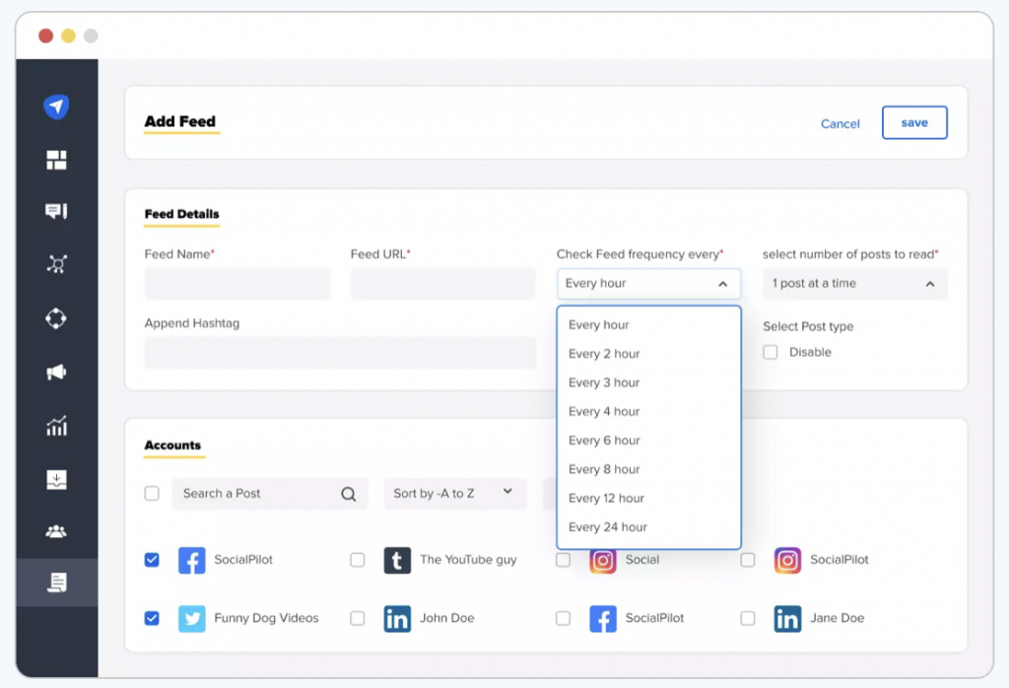The image size is (1009, 688).
Task: Click the connected accounts network icon
Action: pyautogui.click(x=56, y=264)
